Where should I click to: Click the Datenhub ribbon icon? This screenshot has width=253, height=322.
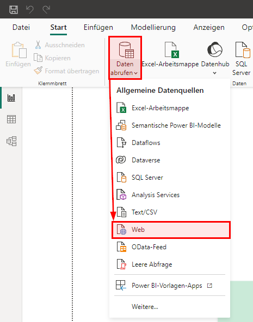(x=215, y=49)
